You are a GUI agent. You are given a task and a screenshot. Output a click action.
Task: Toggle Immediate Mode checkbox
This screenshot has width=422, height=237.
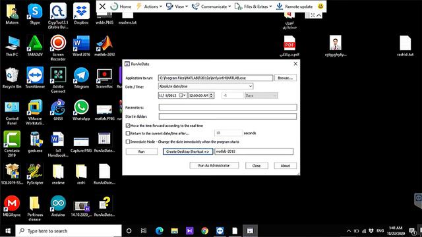pos(128,142)
